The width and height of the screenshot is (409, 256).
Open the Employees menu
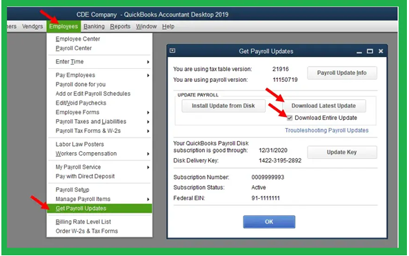point(63,27)
